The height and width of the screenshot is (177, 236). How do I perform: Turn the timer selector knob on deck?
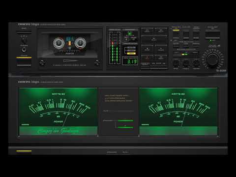click(24, 40)
